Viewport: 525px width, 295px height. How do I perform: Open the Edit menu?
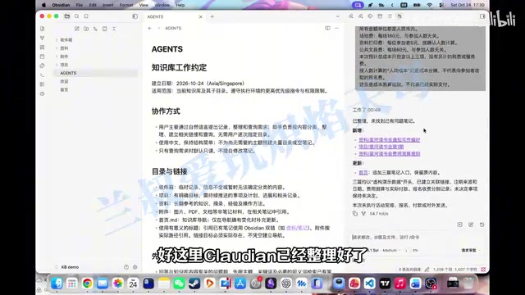click(x=93, y=5)
